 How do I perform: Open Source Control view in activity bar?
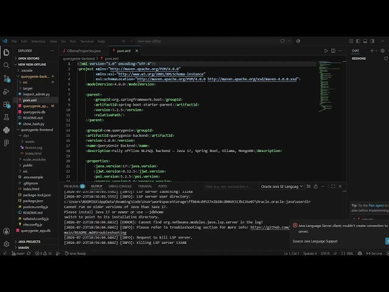pyautogui.click(x=7, y=78)
